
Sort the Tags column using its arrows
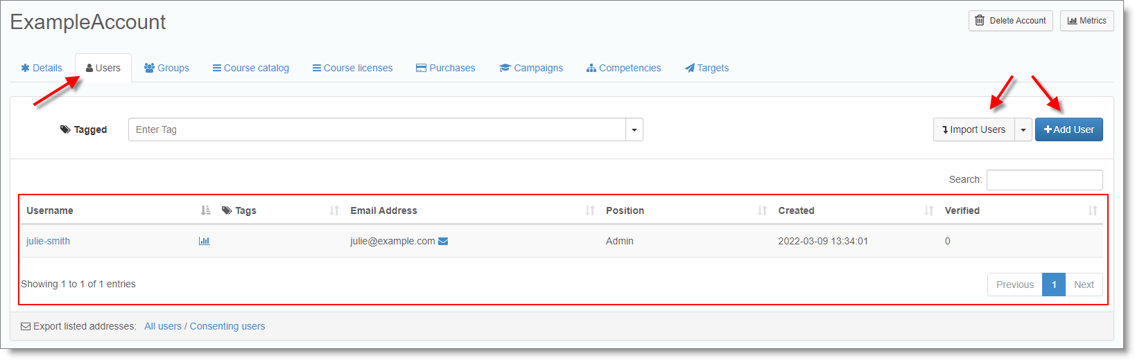(334, 210)
